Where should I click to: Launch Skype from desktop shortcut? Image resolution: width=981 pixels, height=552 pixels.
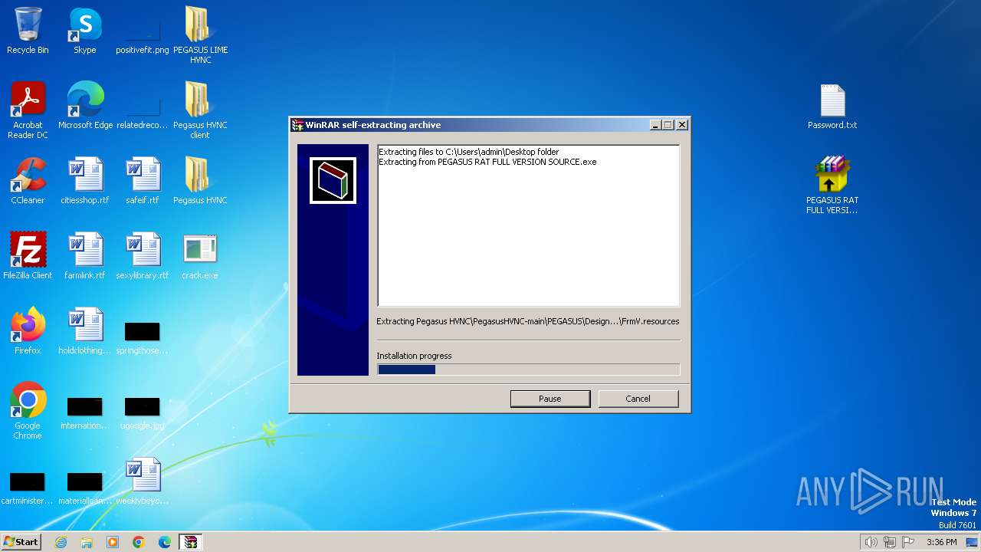click(x=85, y=31)
